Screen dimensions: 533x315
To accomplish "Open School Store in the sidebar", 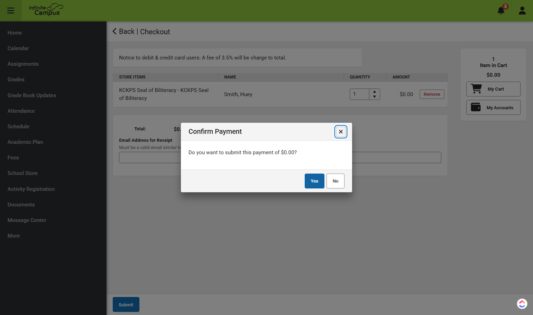I will (x=22, y=173).
